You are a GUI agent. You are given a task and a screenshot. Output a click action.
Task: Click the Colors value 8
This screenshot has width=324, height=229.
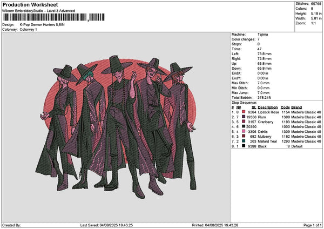(312, 9)
